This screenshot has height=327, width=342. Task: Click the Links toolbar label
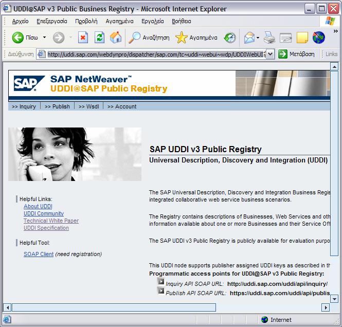[x=331, y=54]
